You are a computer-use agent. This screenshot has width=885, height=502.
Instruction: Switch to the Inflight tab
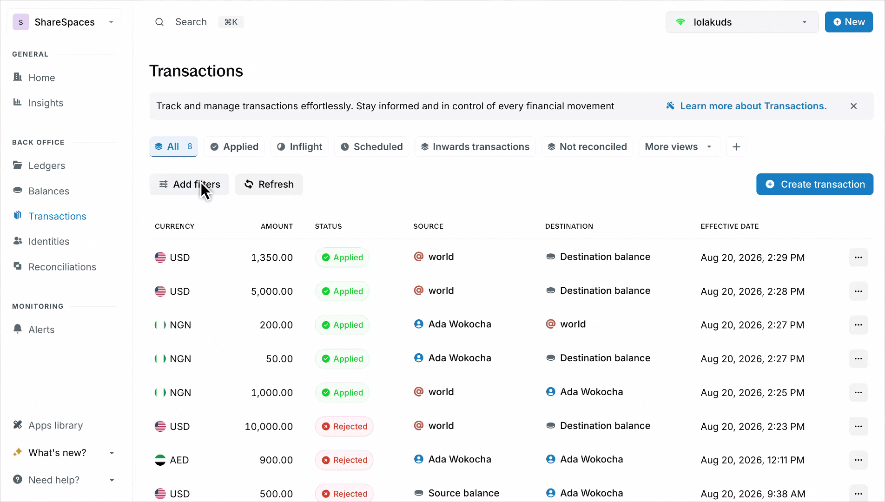point(300,147)
